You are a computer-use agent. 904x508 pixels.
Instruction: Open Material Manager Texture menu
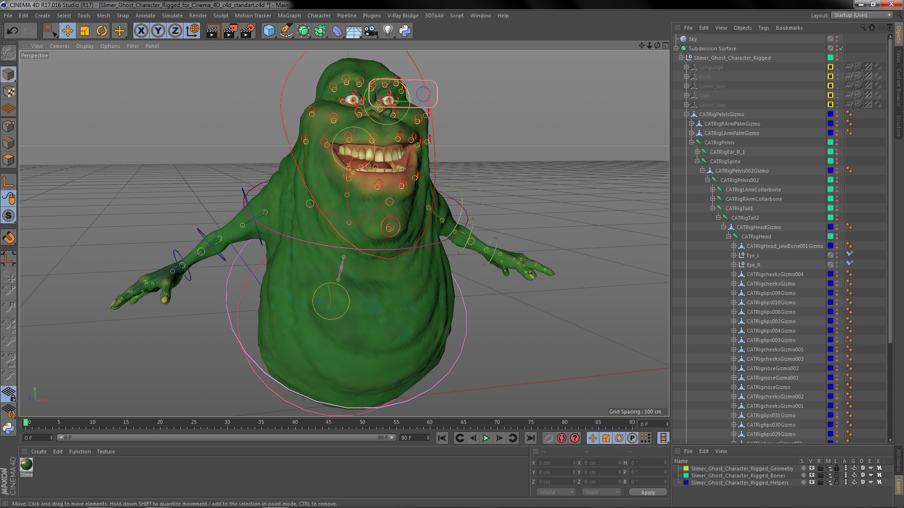tap(106, 452)
